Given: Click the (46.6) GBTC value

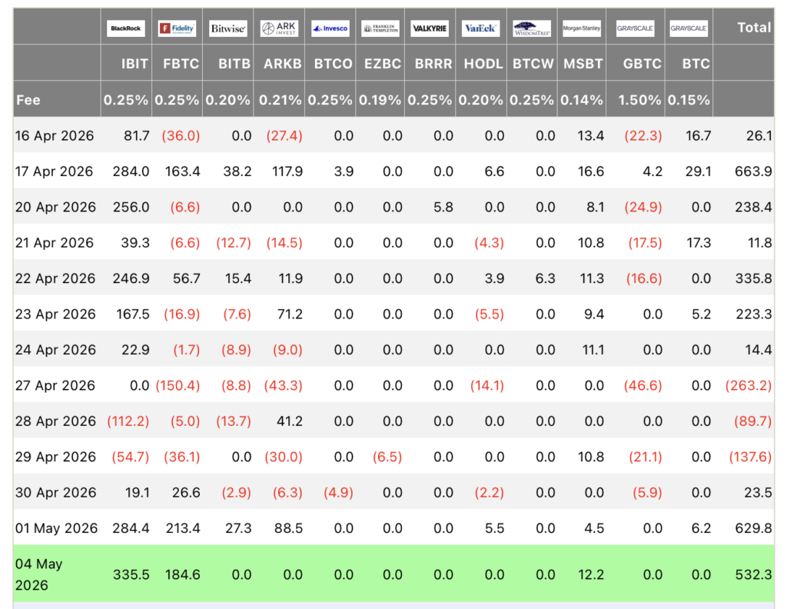Looking at the screenshot, I should click(643, 385).
